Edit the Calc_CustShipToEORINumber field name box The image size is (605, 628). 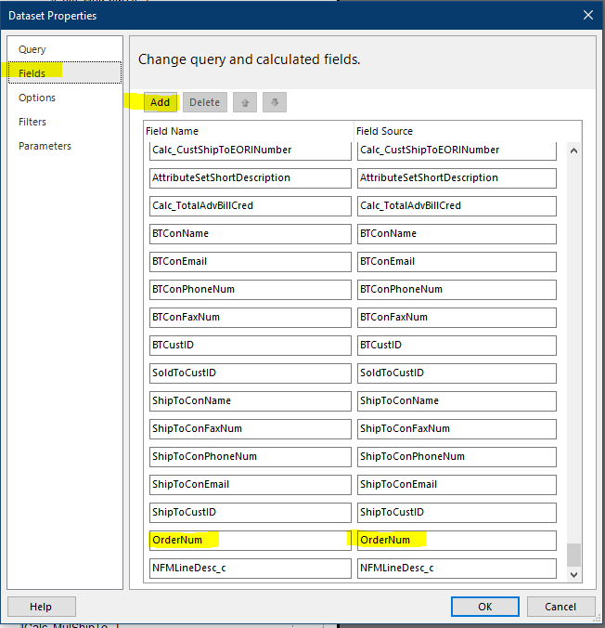coord(251,150)
